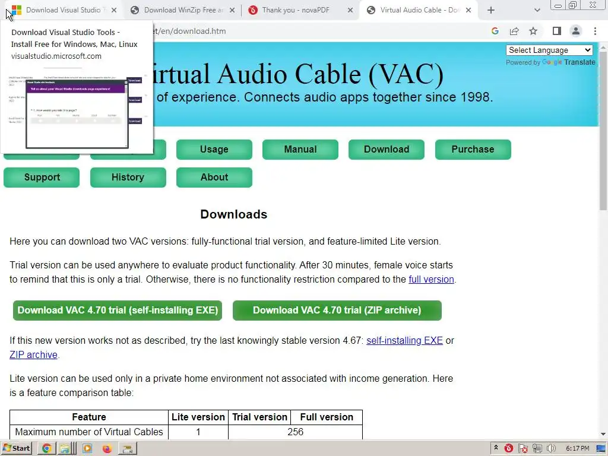Click the Maximum number of Virtual Cables cell
Screen dimensions: 608x456
(89, 432)
